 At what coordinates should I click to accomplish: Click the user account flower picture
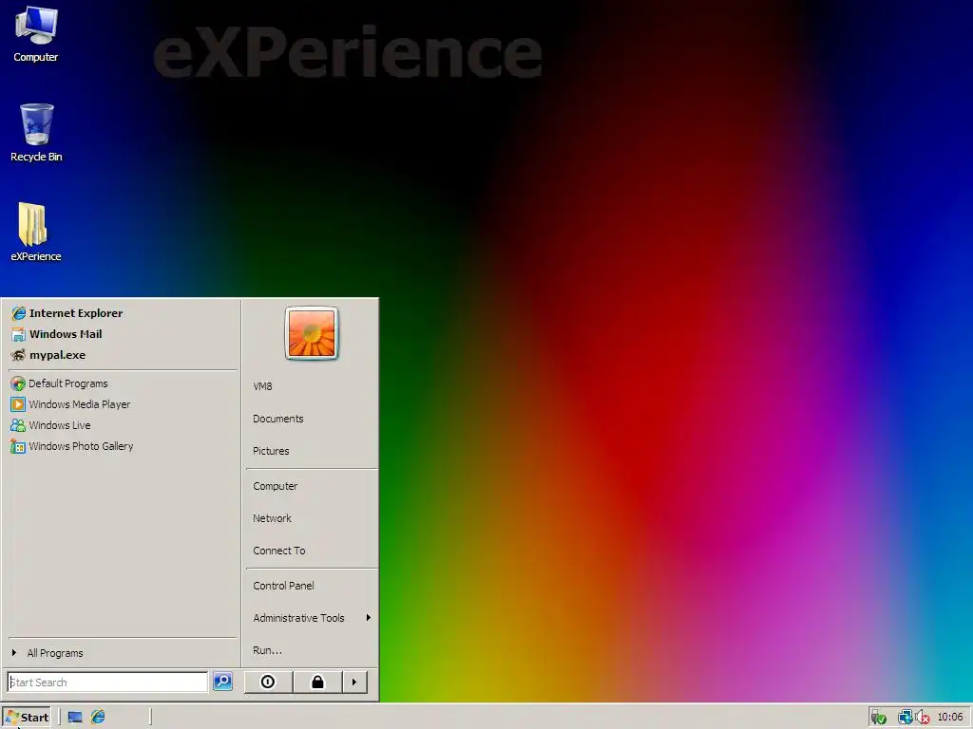pyautogui.click(x=312, y=333)
